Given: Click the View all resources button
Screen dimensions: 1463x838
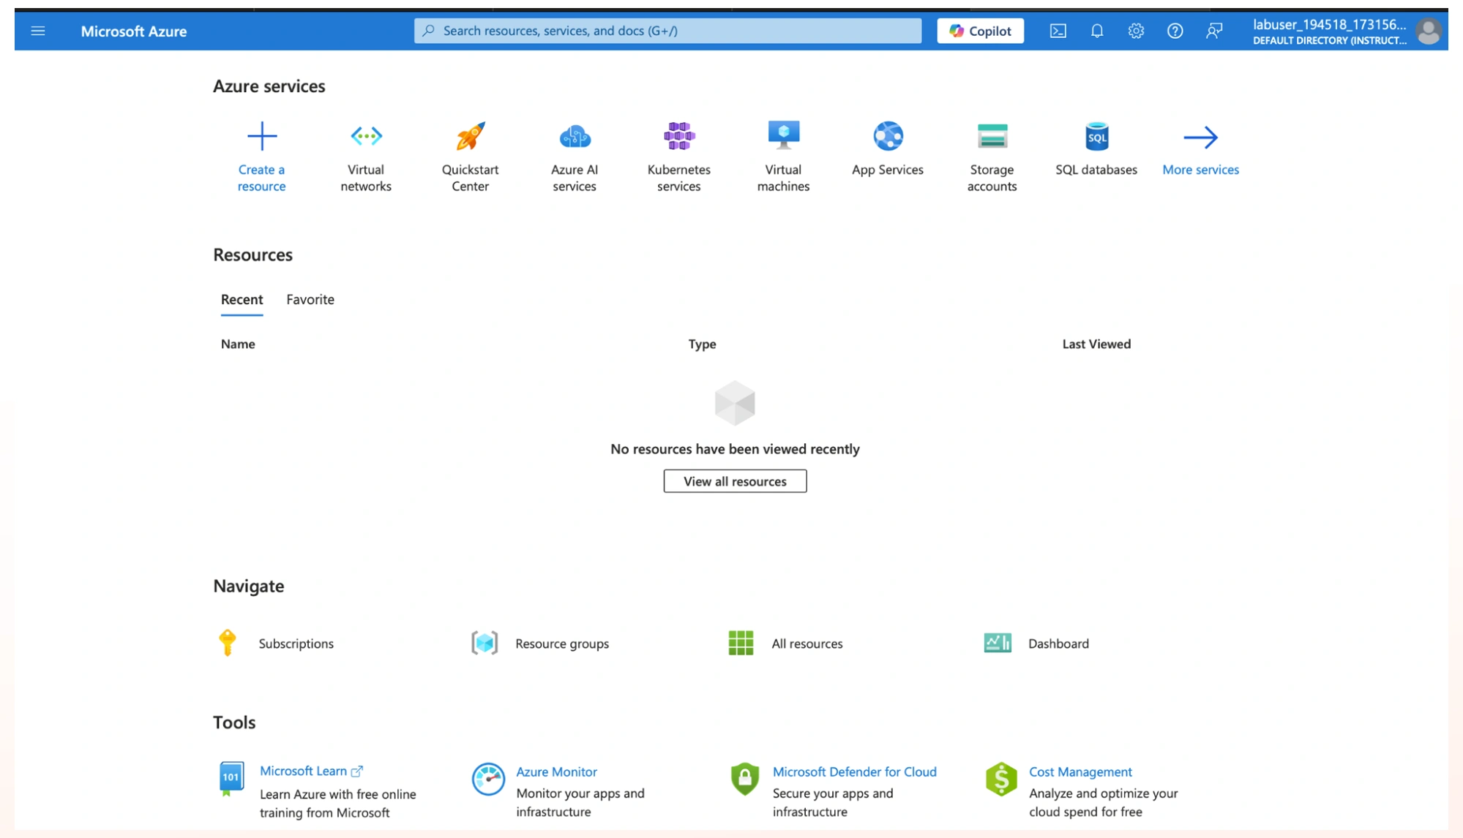Looking at the screenshot, I should (735, 481).
